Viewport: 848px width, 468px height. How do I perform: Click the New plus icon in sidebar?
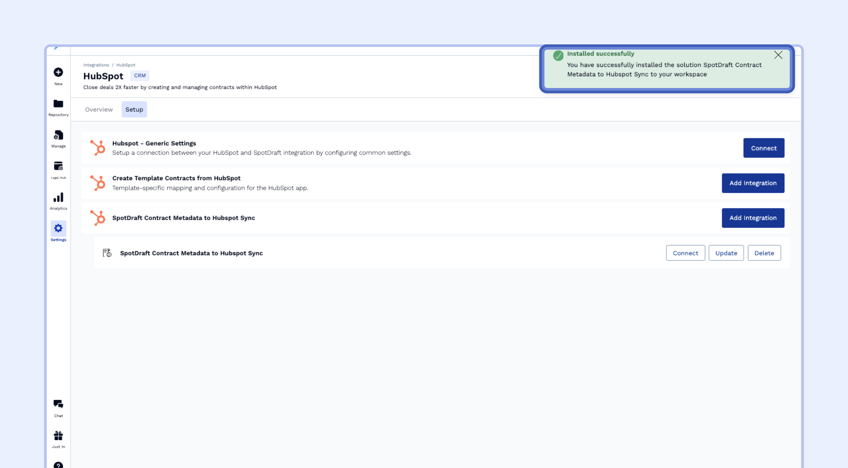(x=58, y=72)
